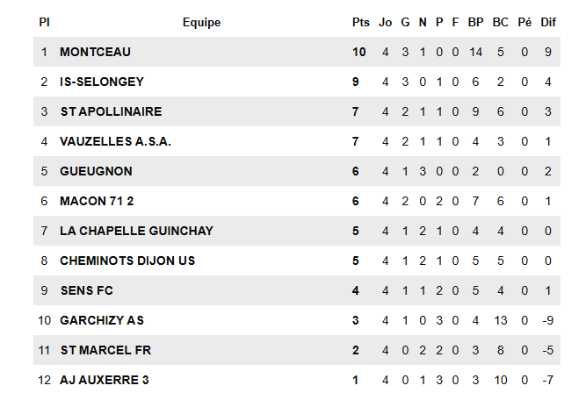The height and width of the screenshot is (400, 586).
Task: Click the MONTCEAU team name
Action: [x=95, y=52]
